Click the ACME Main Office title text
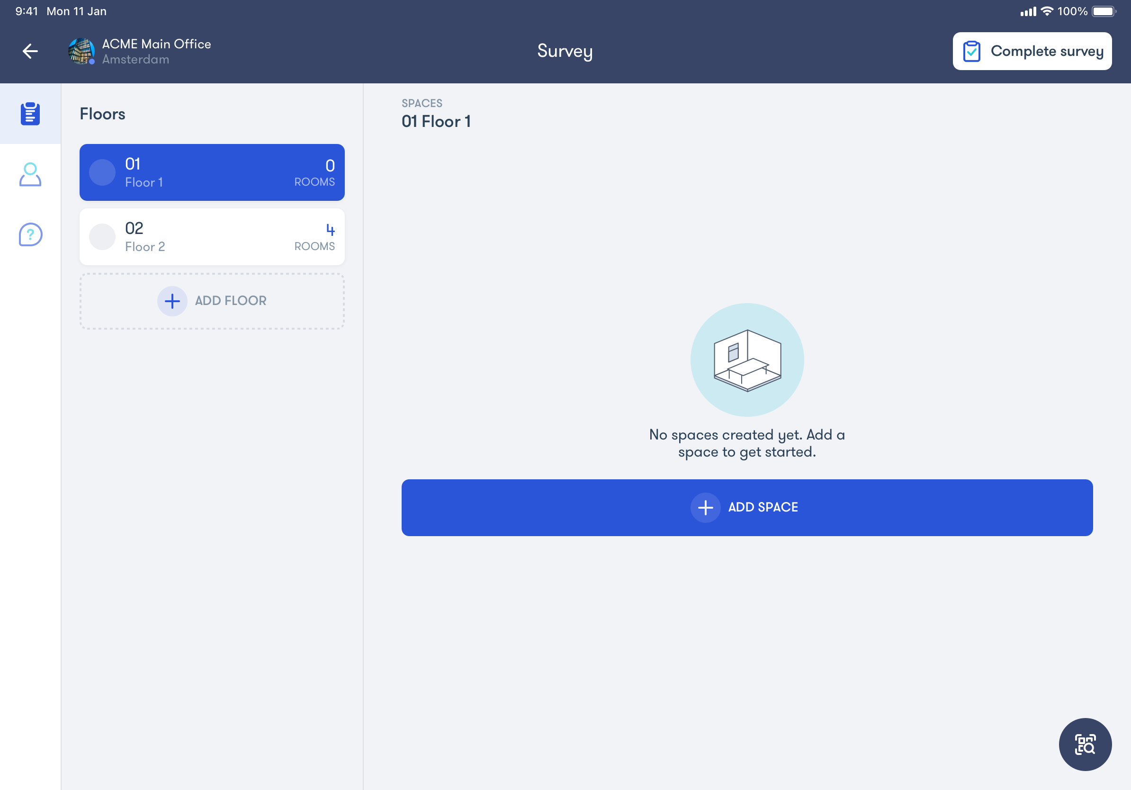This screenshot has width=1131, height=790. click(x=157, y=44)
